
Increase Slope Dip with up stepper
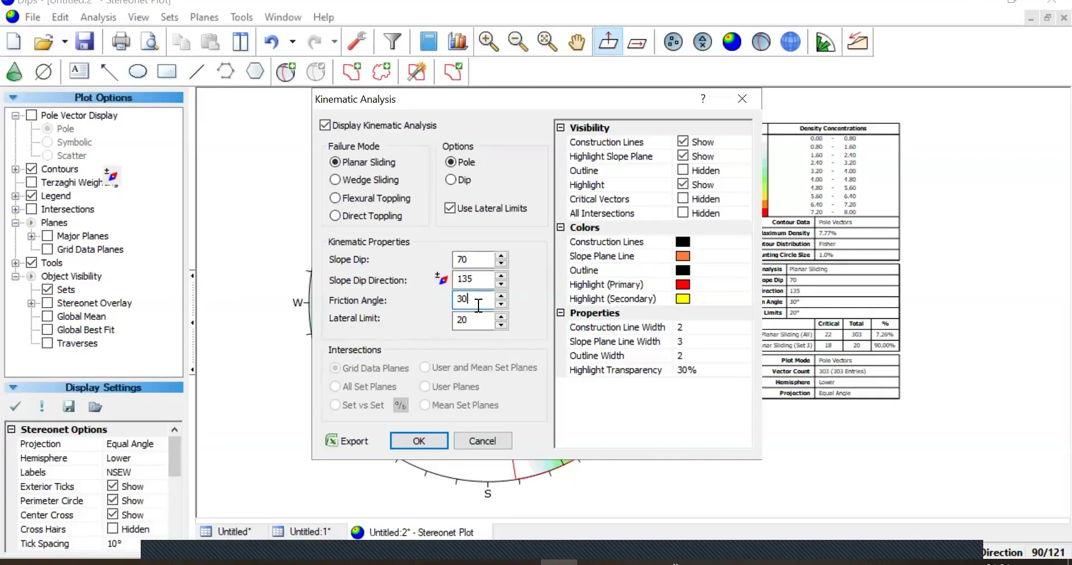(x=501, y=256)
